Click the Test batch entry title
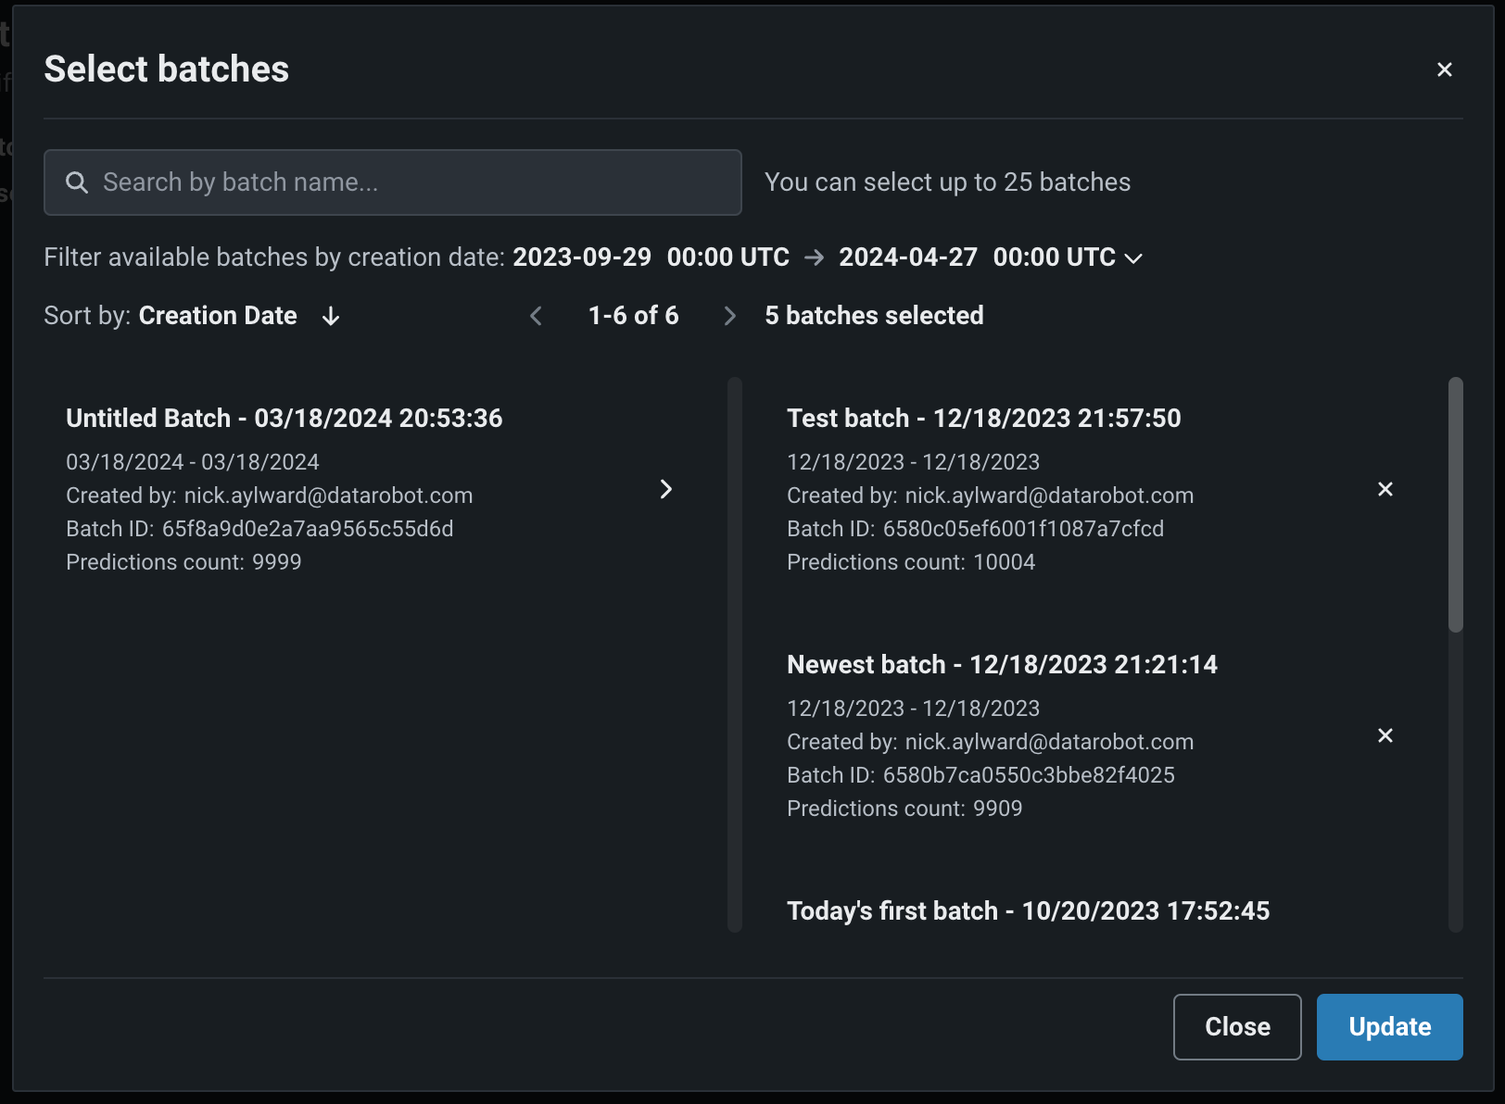This screenshot has height=1104, width=1505. coord(983,419)
